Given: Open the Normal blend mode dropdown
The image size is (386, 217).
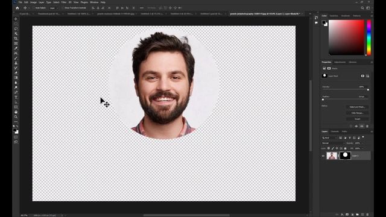Looking at the screenshot, I should click(x=333, y=143).
